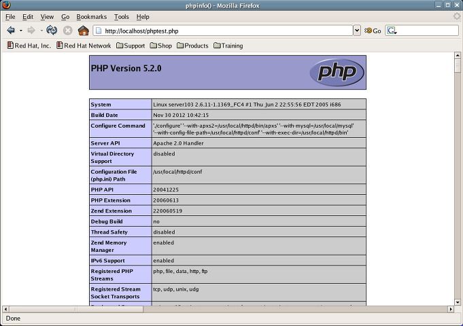Click the PHP logo image
Image resolution: width=463 pixels, height=326 pixels.
pyautogui.click(x=337, y=72)
